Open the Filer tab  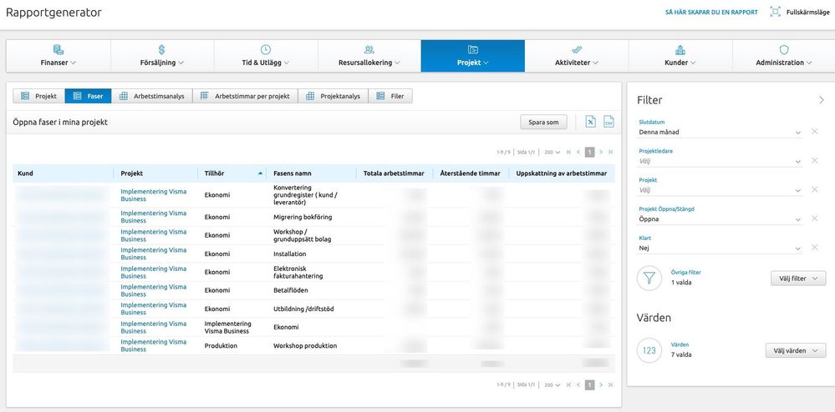[x=390, y=96]
